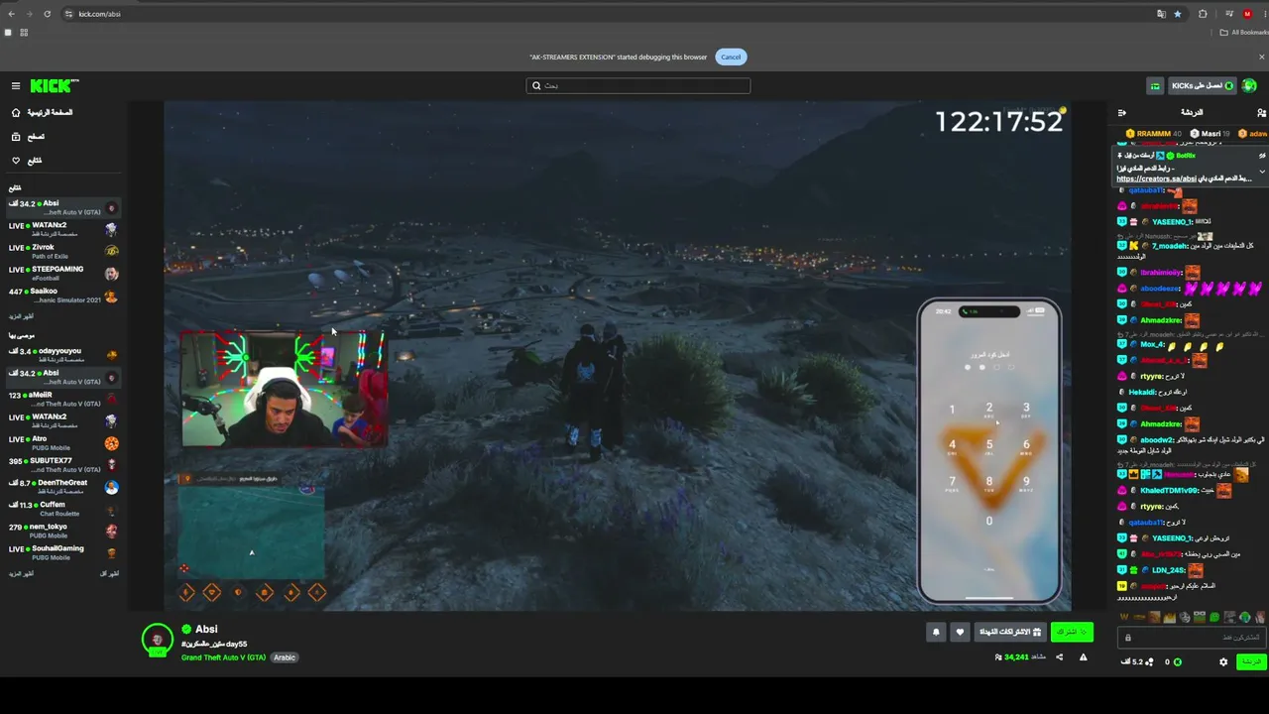Open the SouhailGaming channel

tap(63, 552)
